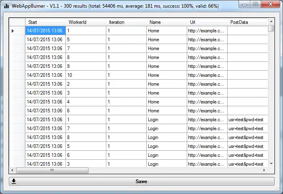Select Name cell Login for worker 8
Image resolution: width=283 pixels, height=194 pixels.
167,137
